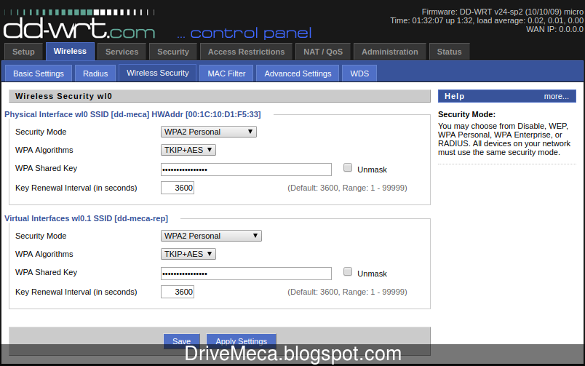
Task: Go to Advanced Settings subtab
Action: tap(298, 73)
